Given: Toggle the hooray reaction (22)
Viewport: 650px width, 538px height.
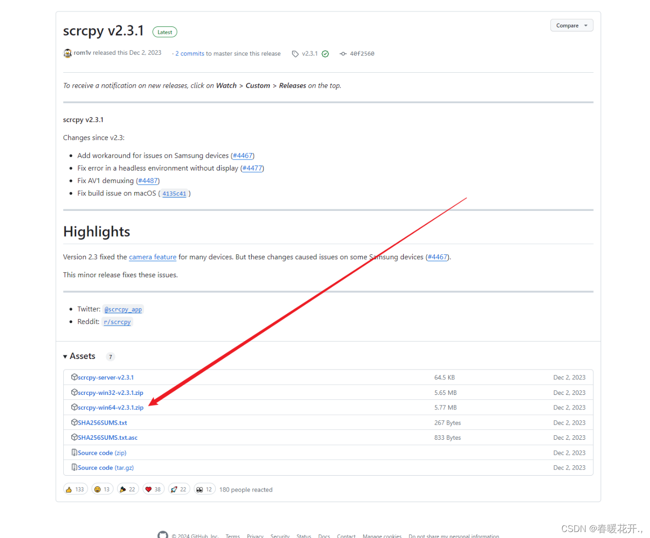Looking at the screenshot, I should [x=128, y=489].
